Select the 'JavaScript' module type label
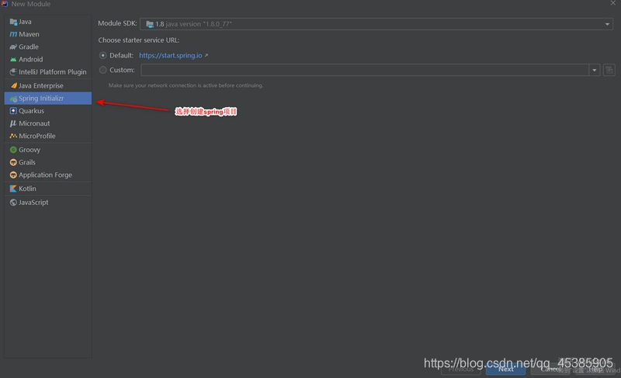Viewport: 621px width, 378px height. click(33, 203)
